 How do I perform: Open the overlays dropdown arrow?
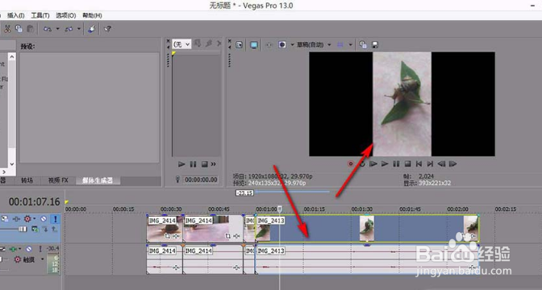350,44
